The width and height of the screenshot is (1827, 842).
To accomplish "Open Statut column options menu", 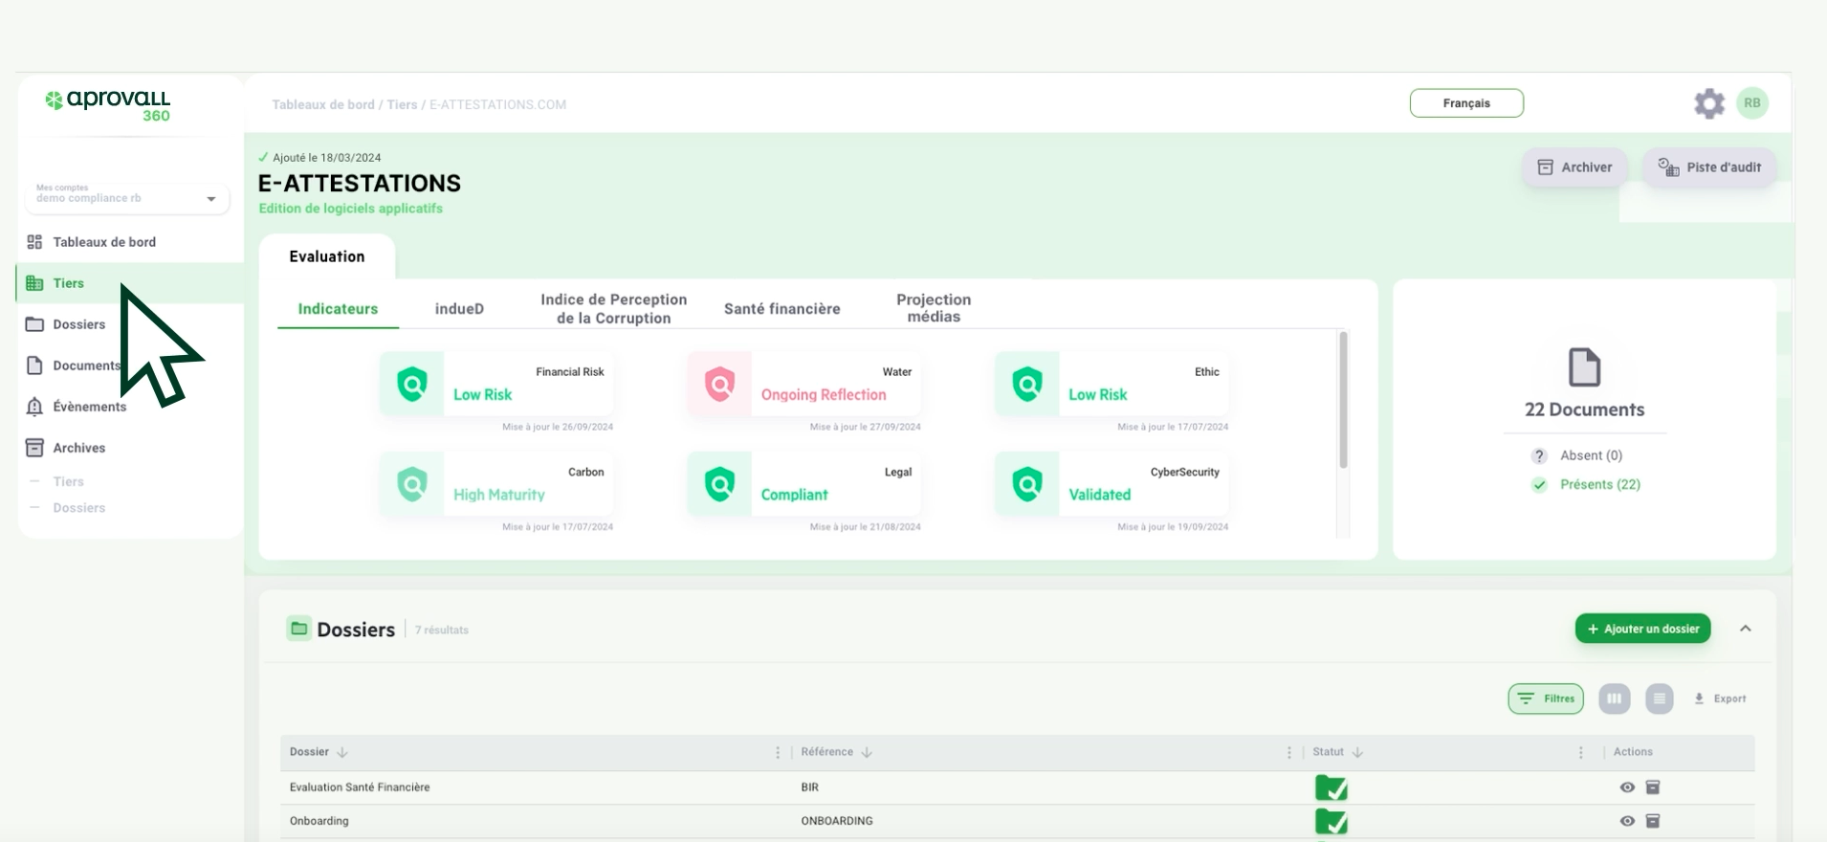I will [1581, 753].
